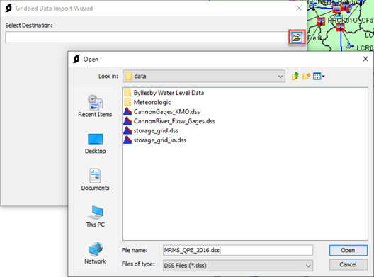Open Recent Items in the sidebar
This screenshot has width=374, height=277.
tap(95, 106)
